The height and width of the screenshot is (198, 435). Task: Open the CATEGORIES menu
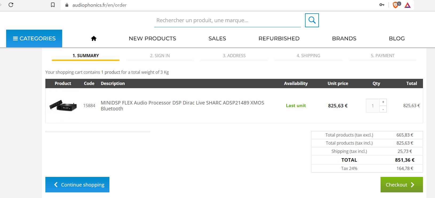pyautogui.click(x=34, y=38)
